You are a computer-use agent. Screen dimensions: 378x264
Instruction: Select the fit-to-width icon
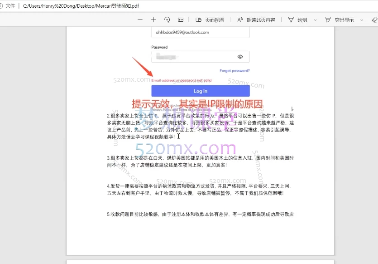(180, 20)
